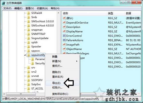Click the SSDPSRV folder icon
The image size is (143, 103).
(29, 80)
